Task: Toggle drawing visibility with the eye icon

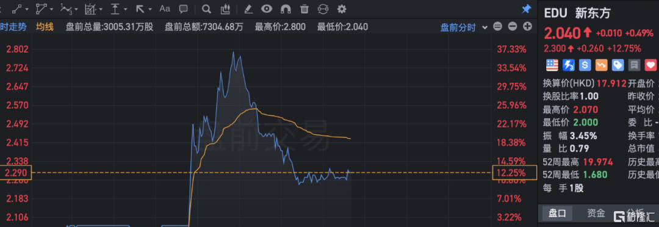Action: click(x=267, y=9)
